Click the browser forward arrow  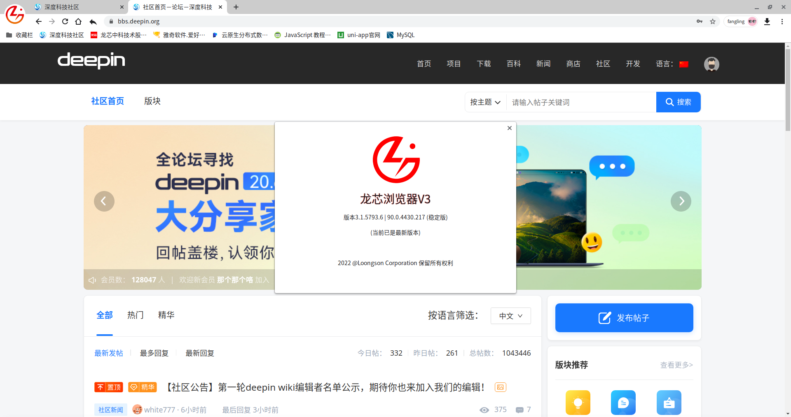pos(52,21)
